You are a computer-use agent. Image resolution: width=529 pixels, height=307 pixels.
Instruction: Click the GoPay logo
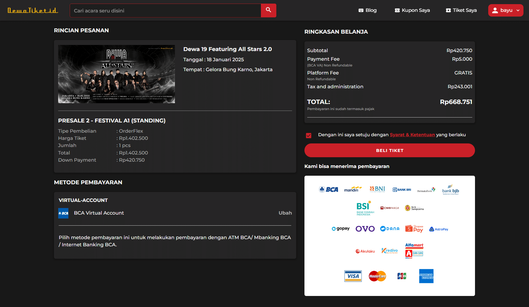pyautogui.click(x=341, y=229)
